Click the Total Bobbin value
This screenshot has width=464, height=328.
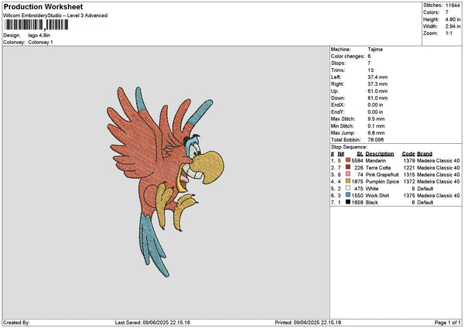click(x=375, y=139)
